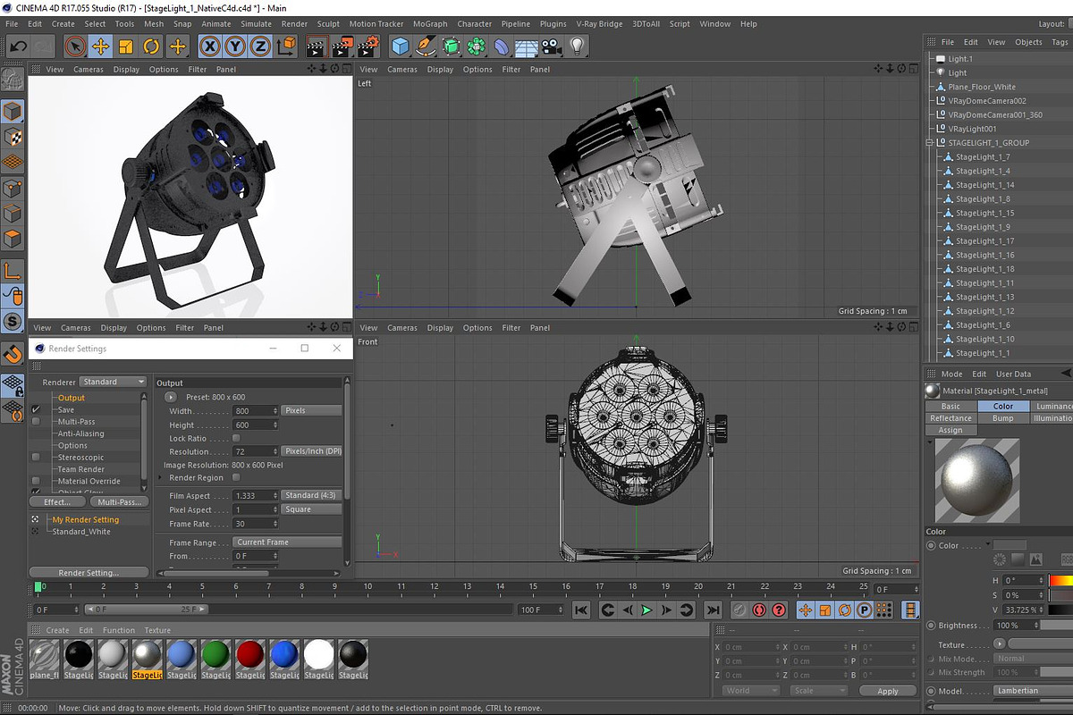This screenshot has height=715, width=1073.
Task: Switch to Reflectance material tab
Action: pos(950,418)
